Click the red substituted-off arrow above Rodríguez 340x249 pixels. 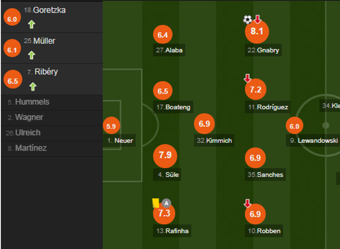[x=247, y=78]
